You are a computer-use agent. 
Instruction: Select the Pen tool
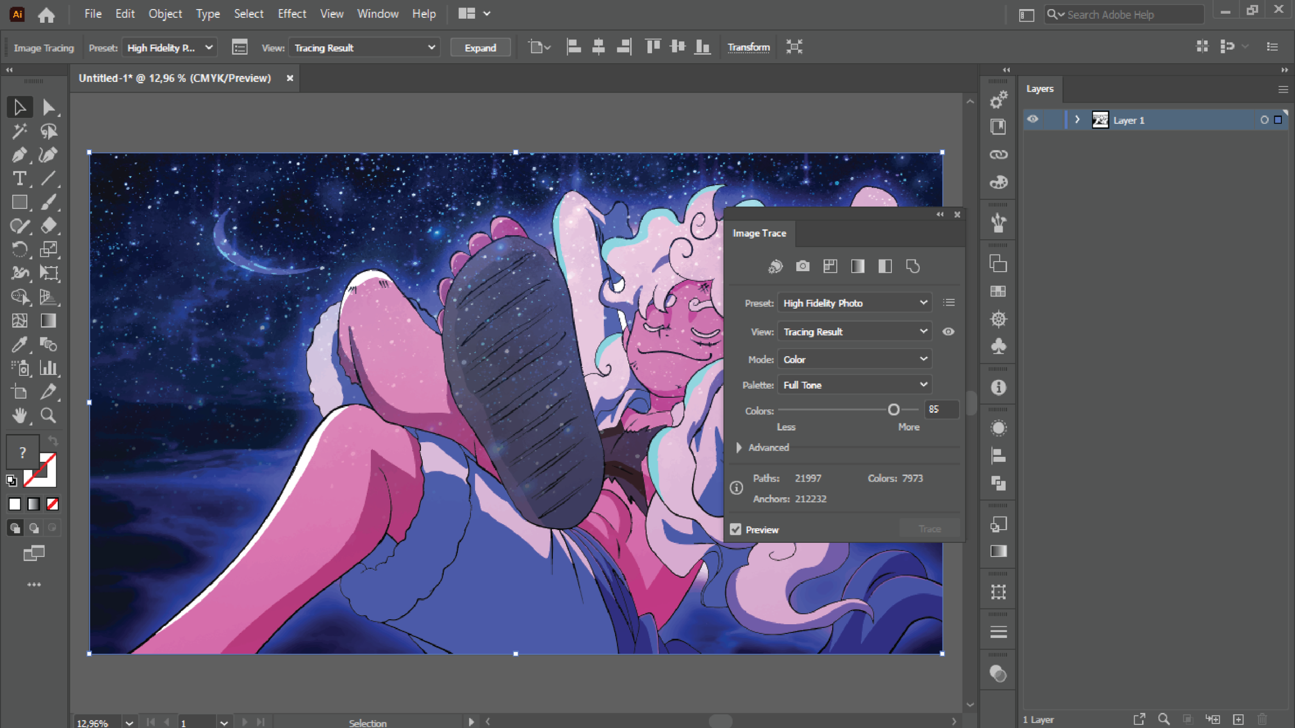point(19,155)
